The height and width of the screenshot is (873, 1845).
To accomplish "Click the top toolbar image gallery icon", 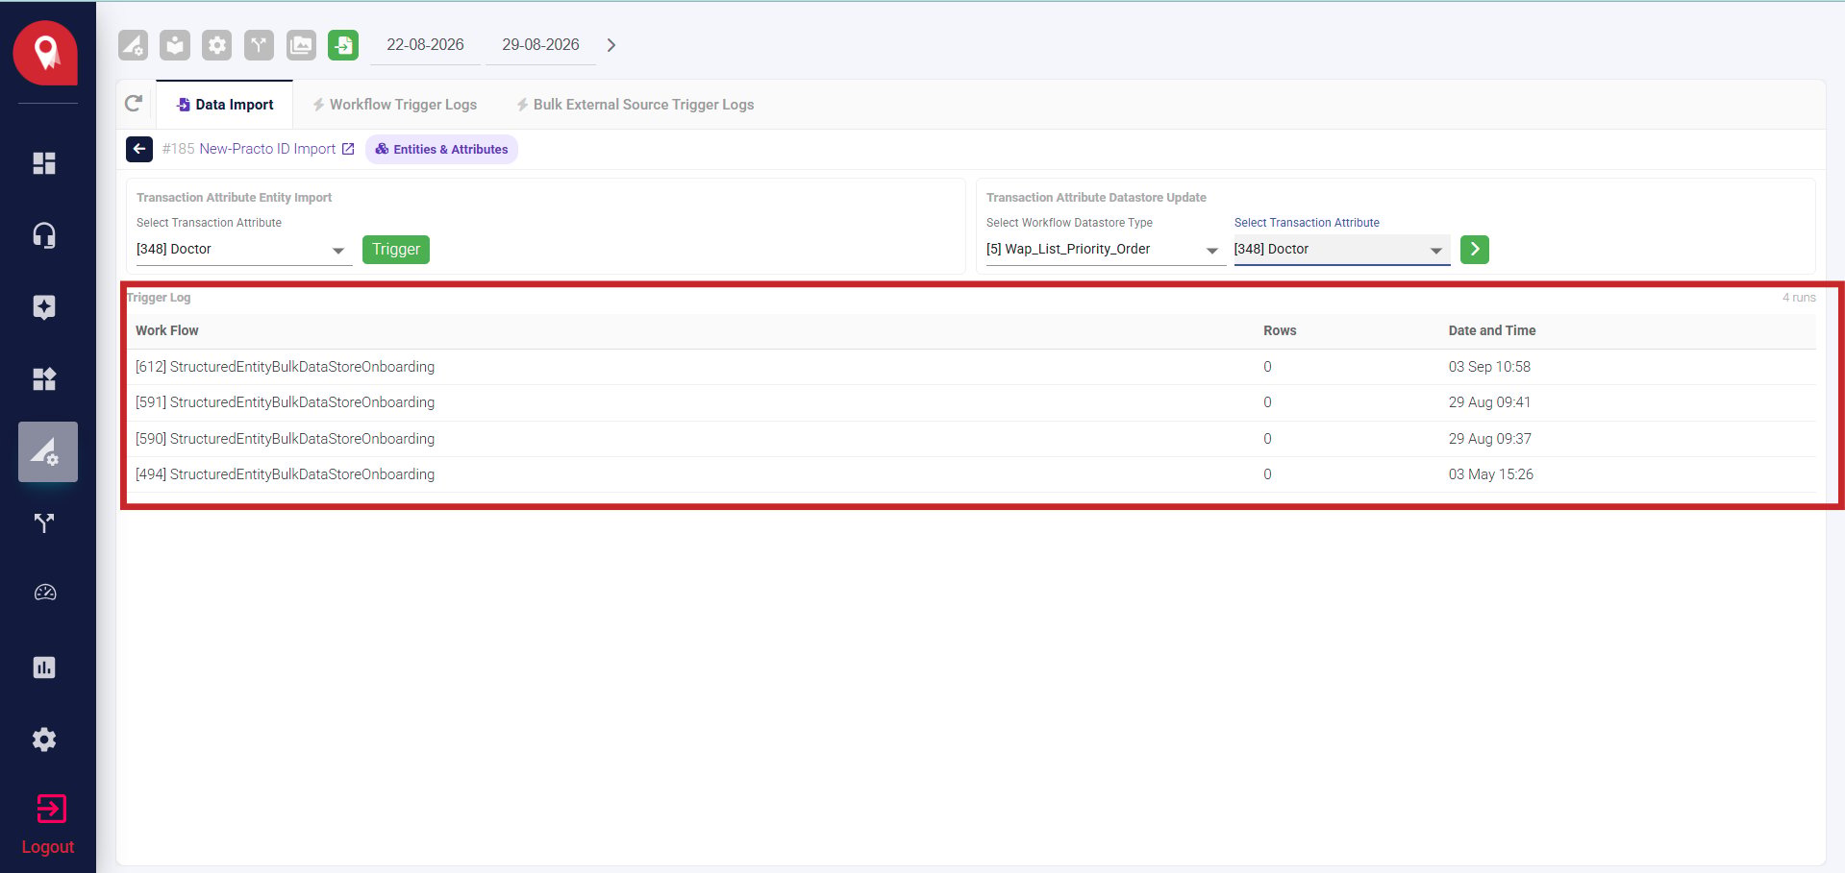I will (x=301, y=45).
